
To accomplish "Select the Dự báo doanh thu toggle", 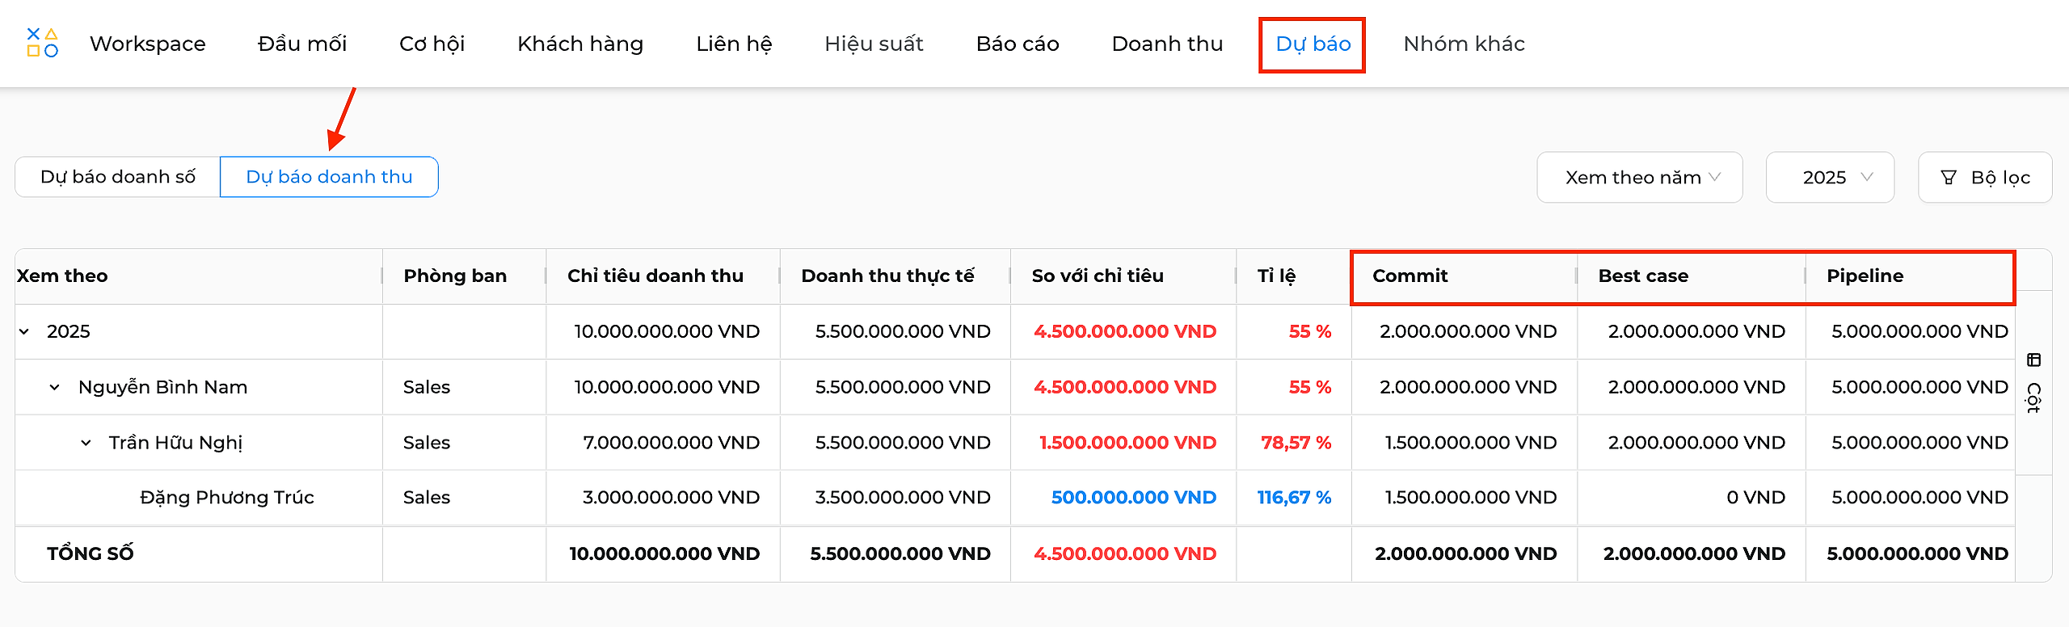I will pos(329,177).
